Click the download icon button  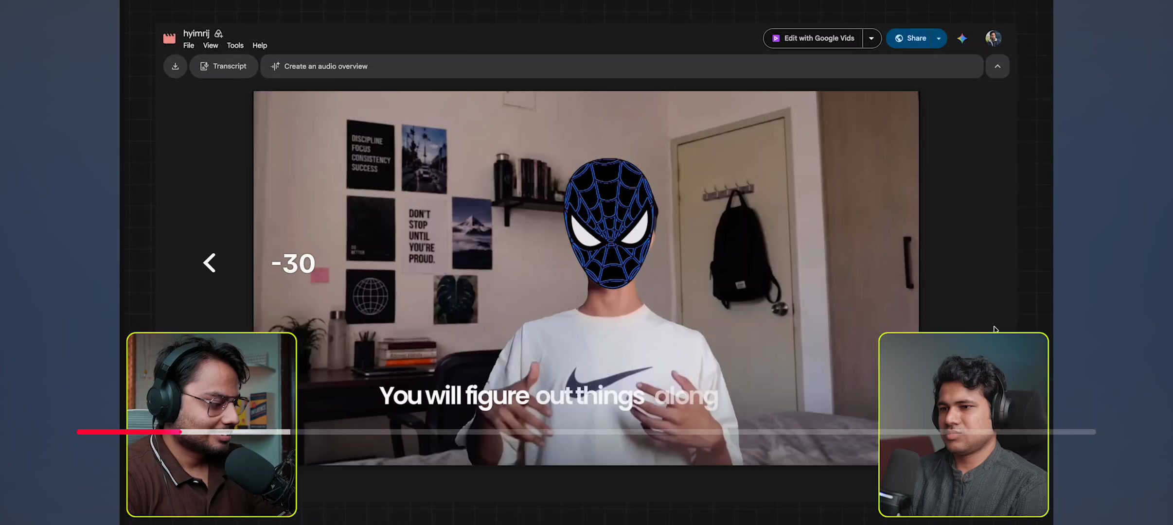[x=175, y=66]
